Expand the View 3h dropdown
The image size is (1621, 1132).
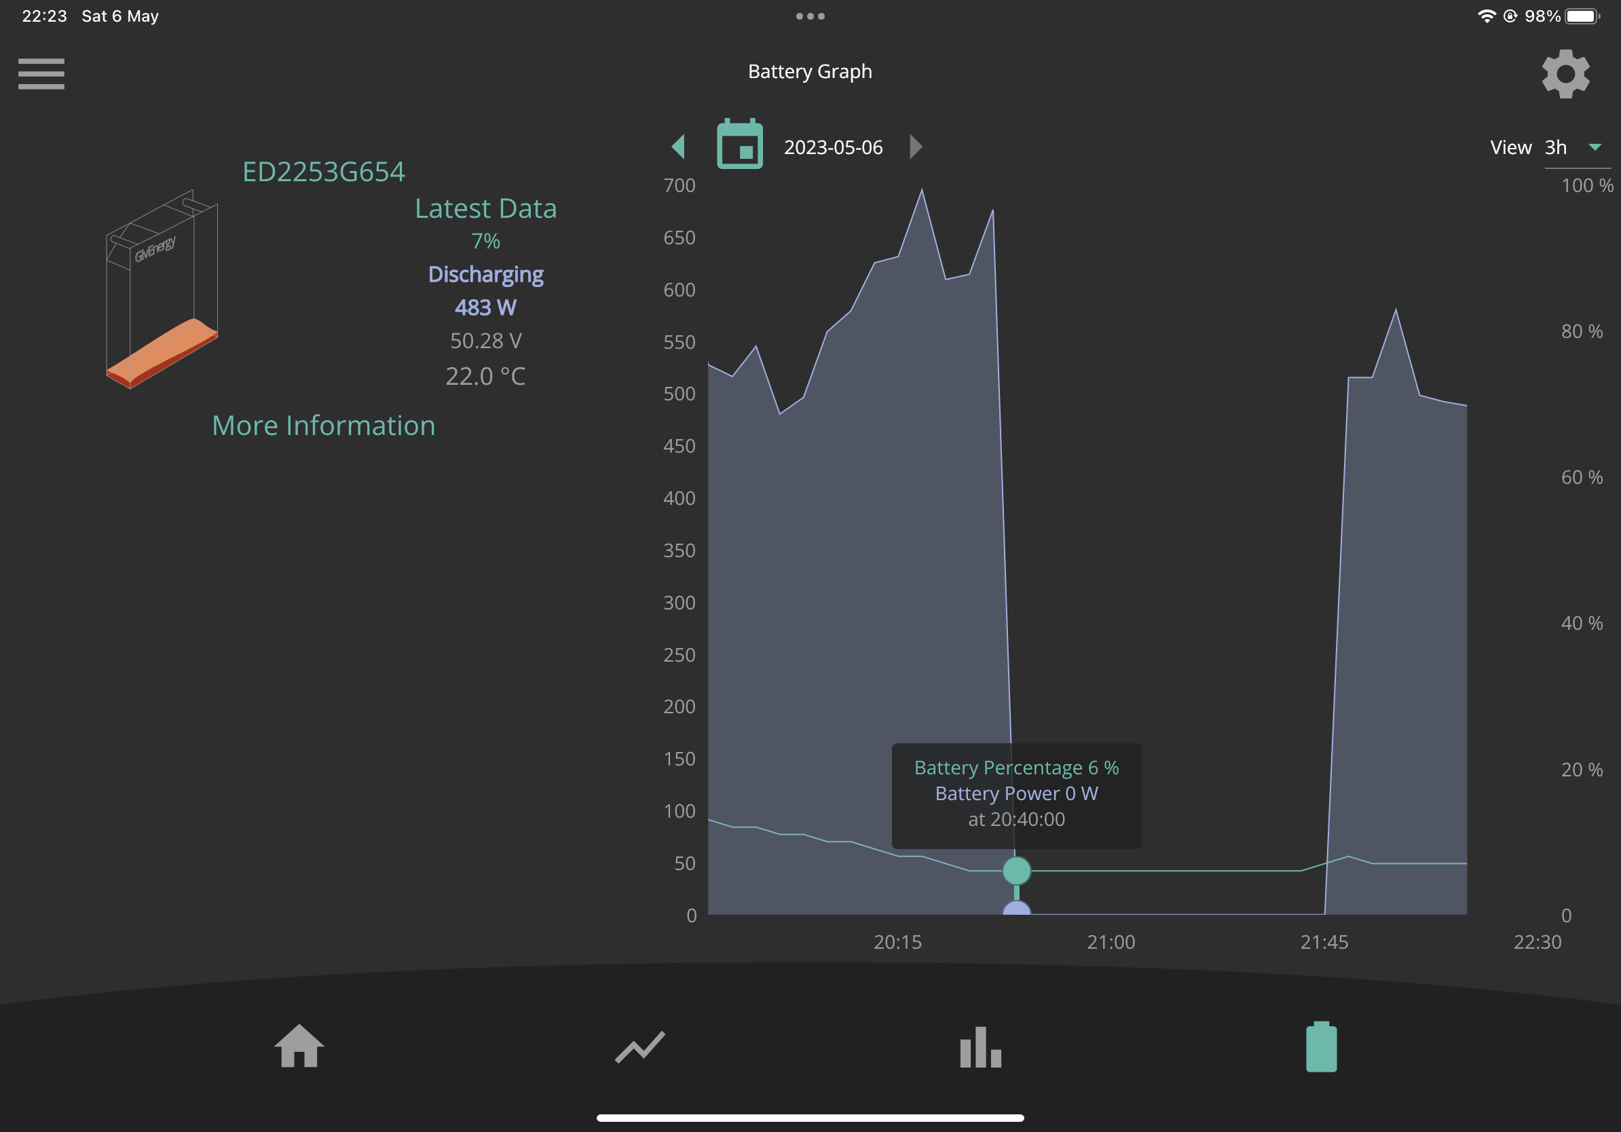point(1578,147)
